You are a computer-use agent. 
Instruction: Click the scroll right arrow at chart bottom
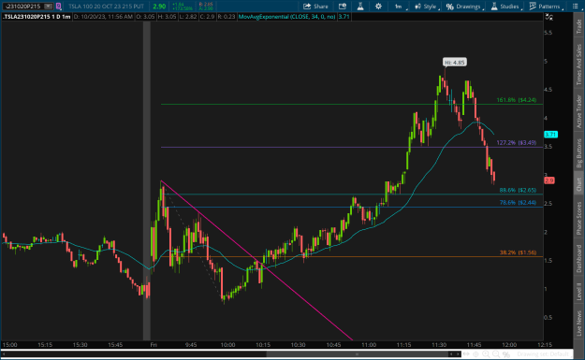click(458, 354)
